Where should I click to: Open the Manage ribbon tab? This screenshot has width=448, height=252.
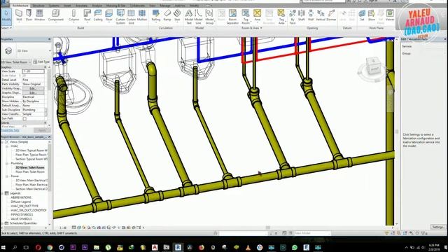(x=165, y=6)
